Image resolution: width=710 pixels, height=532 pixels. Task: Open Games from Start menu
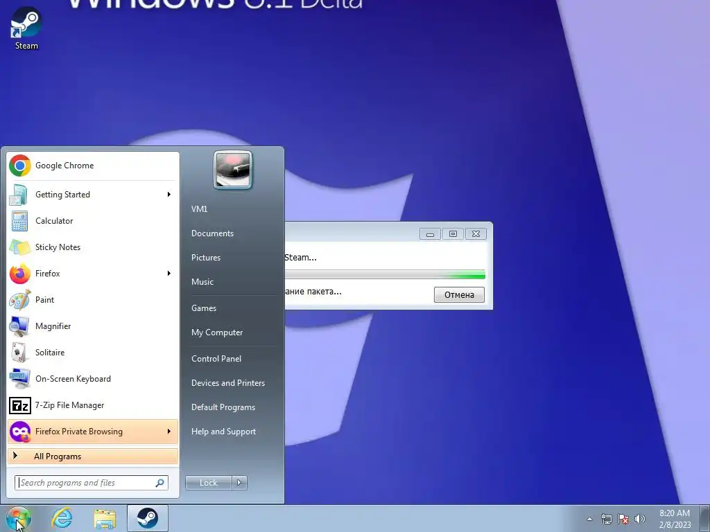pyautogui.click(x=204, y=308)
